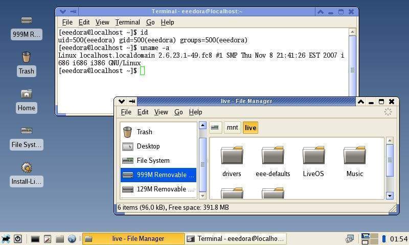Image resolution: width=409 pixels, height=245 pixels.
Task: Click the folder view vertical scrollbar down arrow
Action: (390, 195)
